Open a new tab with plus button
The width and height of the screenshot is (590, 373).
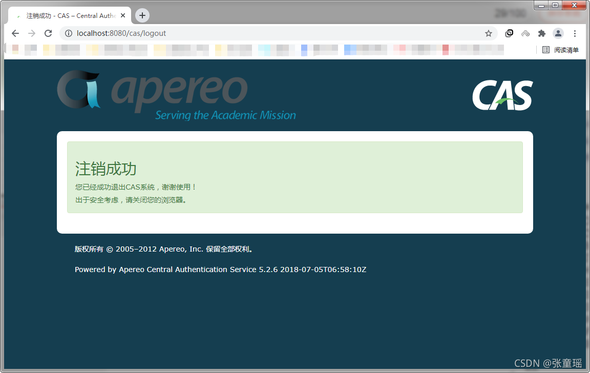pyautogui.click(x=142, y=15)
